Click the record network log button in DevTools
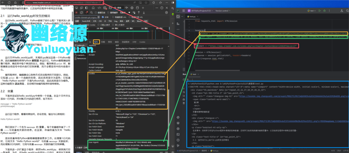This screenshot has height=153, width=349. [x=76, y=13]
